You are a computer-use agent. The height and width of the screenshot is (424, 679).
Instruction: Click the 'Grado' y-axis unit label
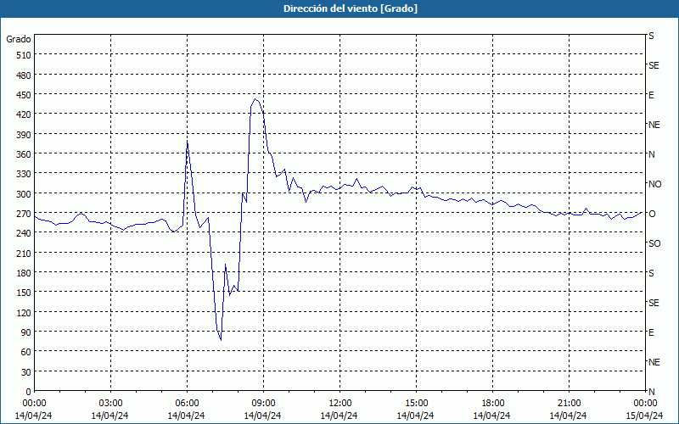[x=19, y=39]
